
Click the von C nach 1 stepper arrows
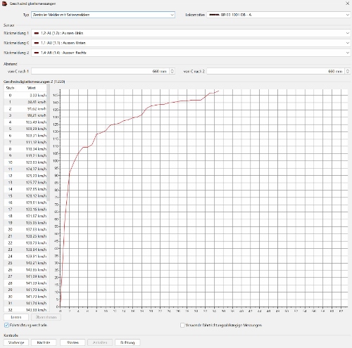tap(172, 71)
